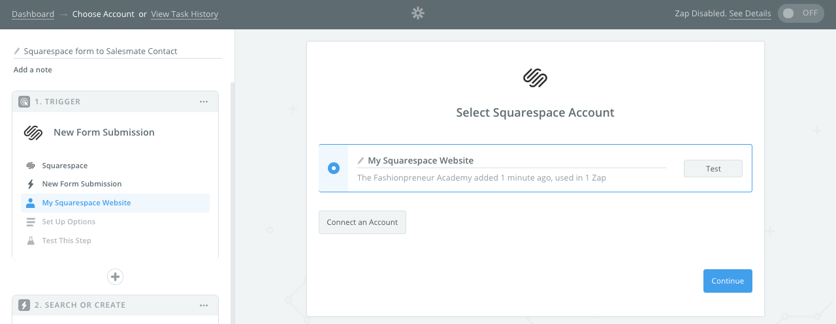The width and height of the screenshot is (836, 324).
Task: Click pencil icon beside Zap name
Action: (x=17, y=51)
